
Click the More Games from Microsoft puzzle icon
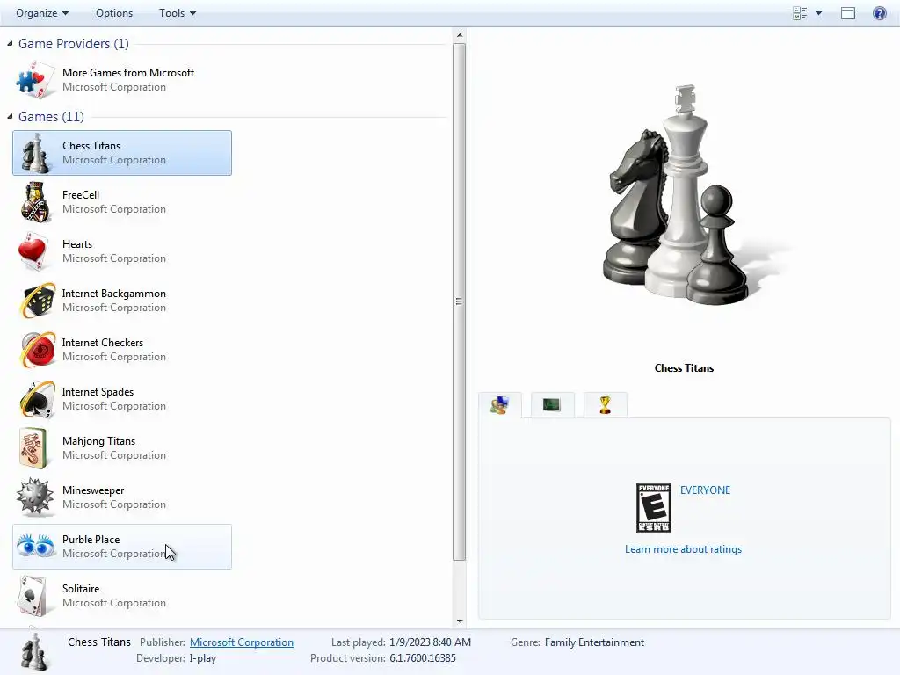pyautogui.click(x=35, y=80)
